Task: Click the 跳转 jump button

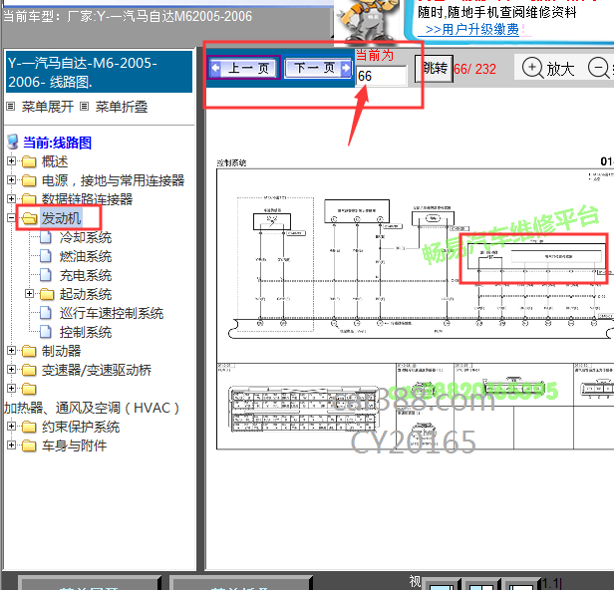Action: 434,69
